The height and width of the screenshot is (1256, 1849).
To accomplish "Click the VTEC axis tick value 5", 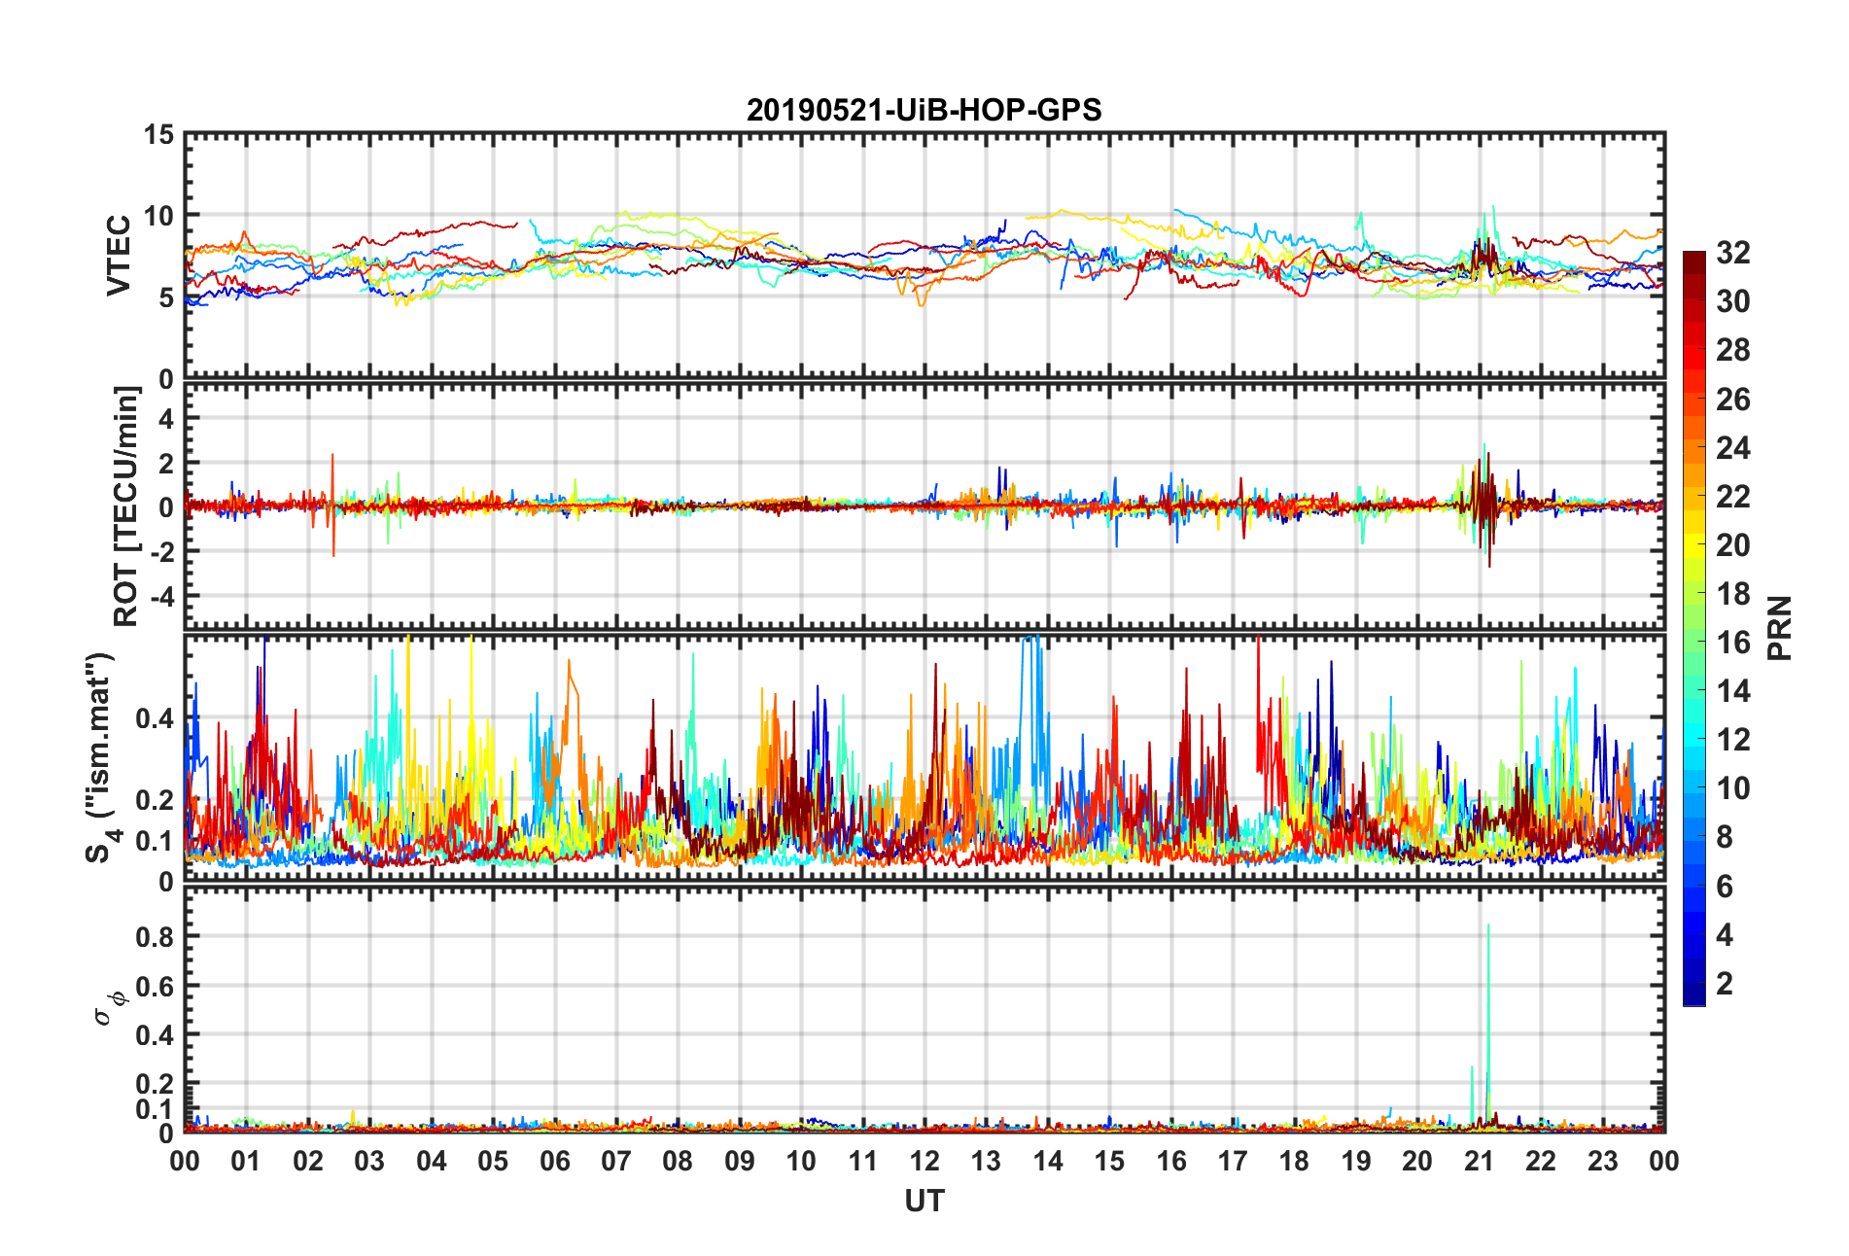I will 167,297.
